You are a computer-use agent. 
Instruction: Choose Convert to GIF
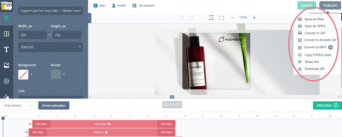(315, 33)
